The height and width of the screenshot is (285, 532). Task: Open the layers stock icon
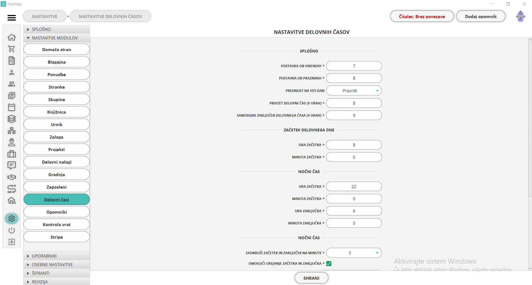[12, 119]
